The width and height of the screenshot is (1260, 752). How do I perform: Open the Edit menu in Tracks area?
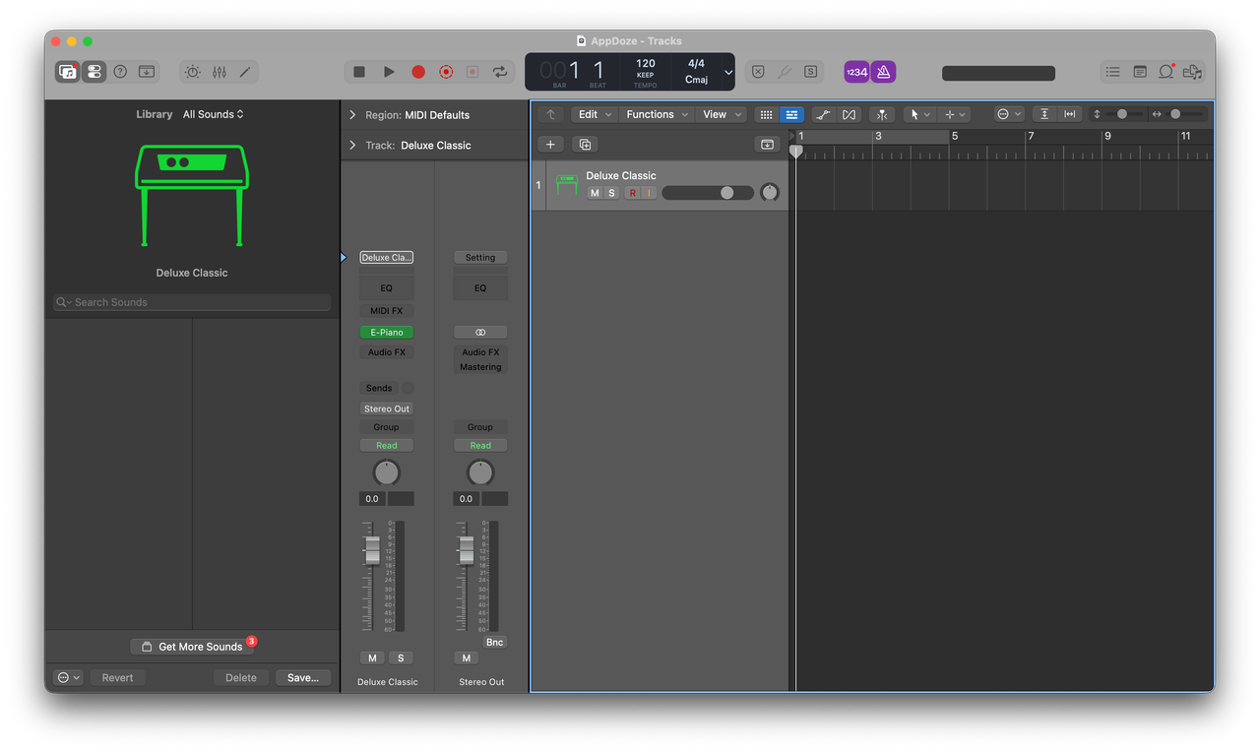tap(595, 114)
